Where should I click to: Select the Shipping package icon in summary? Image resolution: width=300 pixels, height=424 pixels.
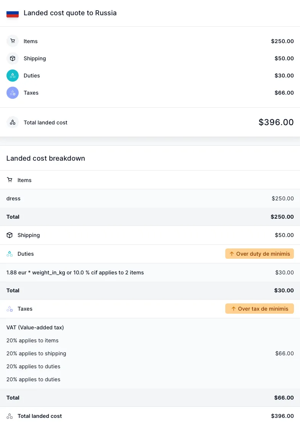(x=13, y=58)
